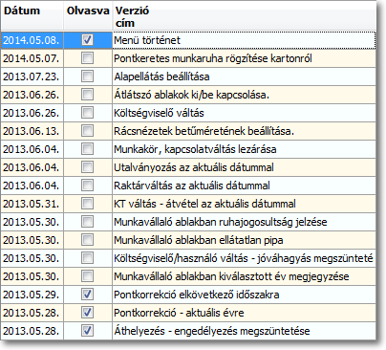Click the 2013.05.30. date beside Költségviselő/használó váltás

[32, 258]
